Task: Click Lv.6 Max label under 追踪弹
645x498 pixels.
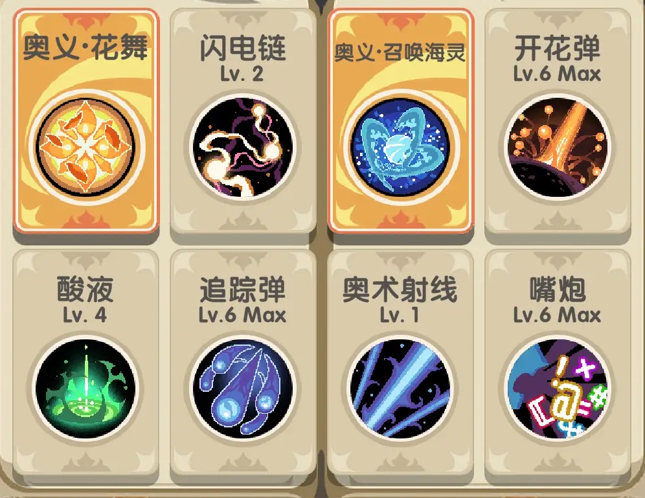Action: tap(242, 315)
